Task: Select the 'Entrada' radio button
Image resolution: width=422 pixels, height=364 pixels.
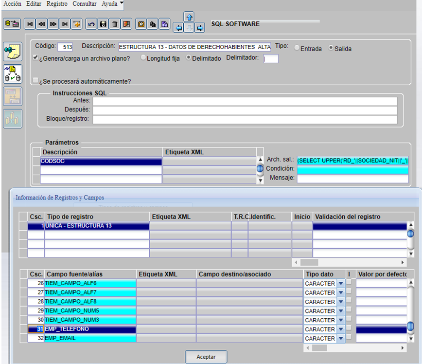Action: click(x=297, y=48)
